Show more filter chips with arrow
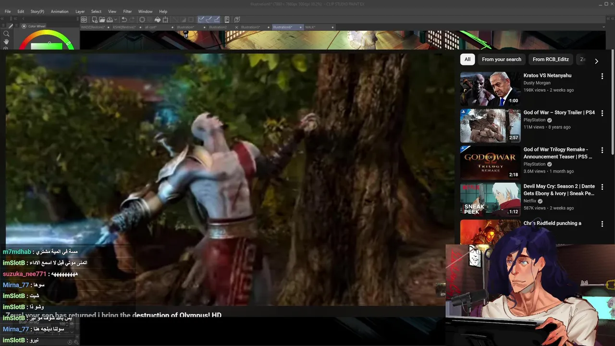 point(596,61)
